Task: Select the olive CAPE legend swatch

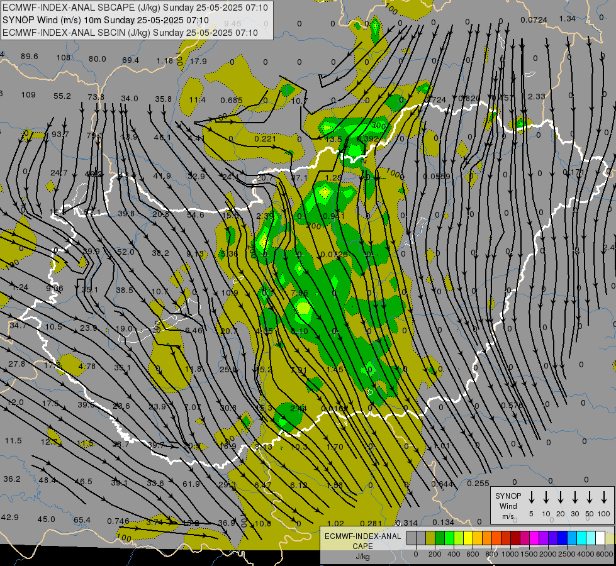Action: pos(430,538)
